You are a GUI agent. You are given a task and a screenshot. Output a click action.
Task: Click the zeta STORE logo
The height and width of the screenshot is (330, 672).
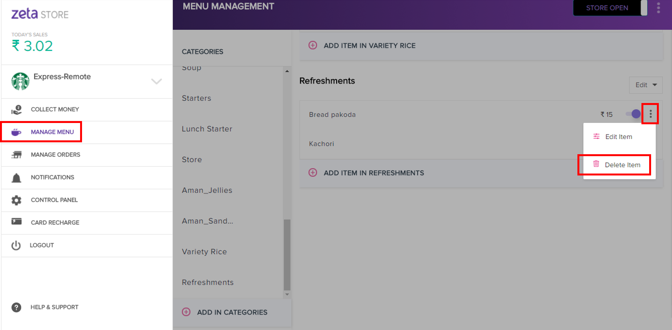tap(40, 14)
